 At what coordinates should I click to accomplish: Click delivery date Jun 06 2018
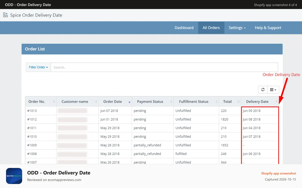click(x=252, y=154)
